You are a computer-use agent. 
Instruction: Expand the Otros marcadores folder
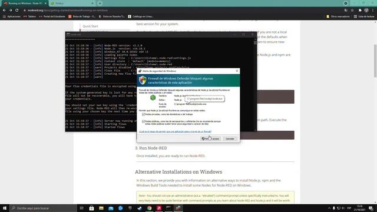coord(338,16)
